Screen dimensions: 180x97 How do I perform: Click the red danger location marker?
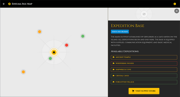click(x=67, y=45)
